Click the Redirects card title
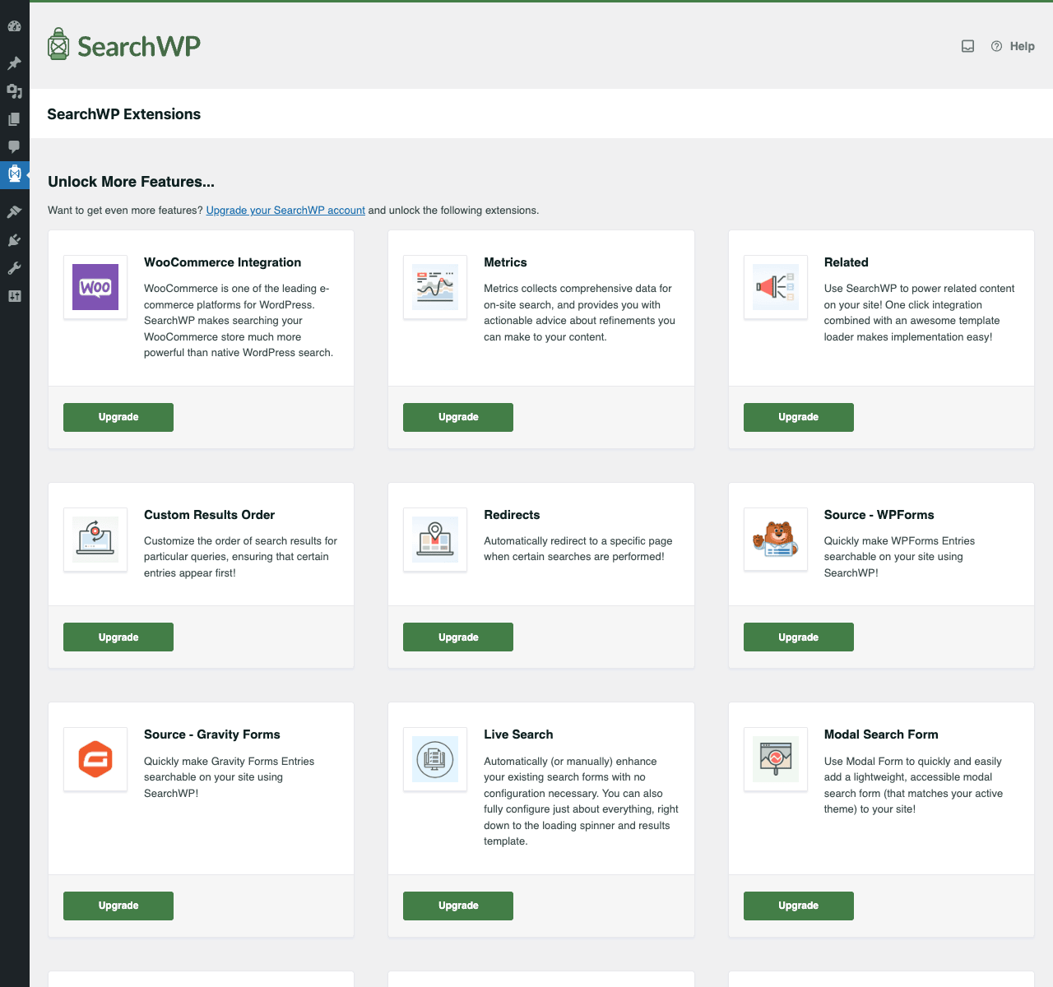 [512, 515]
